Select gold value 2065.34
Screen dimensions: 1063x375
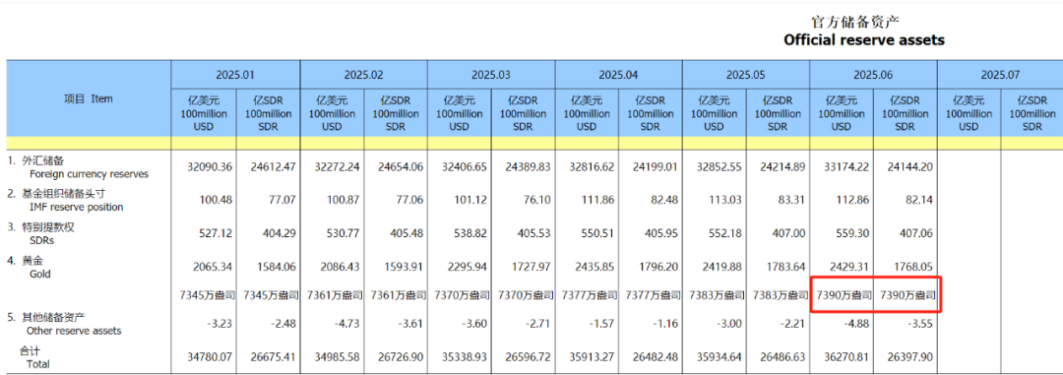point(212,267)
